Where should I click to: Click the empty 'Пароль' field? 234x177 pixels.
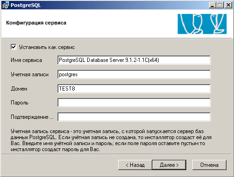(134, 103)
